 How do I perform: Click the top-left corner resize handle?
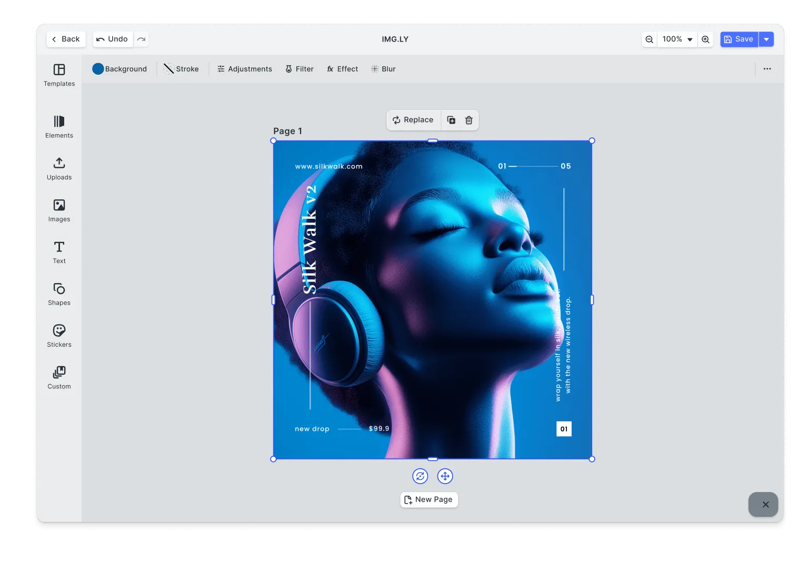click(x=273, y=140)
